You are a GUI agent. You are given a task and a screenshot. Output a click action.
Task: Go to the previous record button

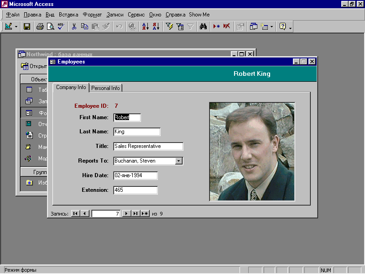(85, 213)
